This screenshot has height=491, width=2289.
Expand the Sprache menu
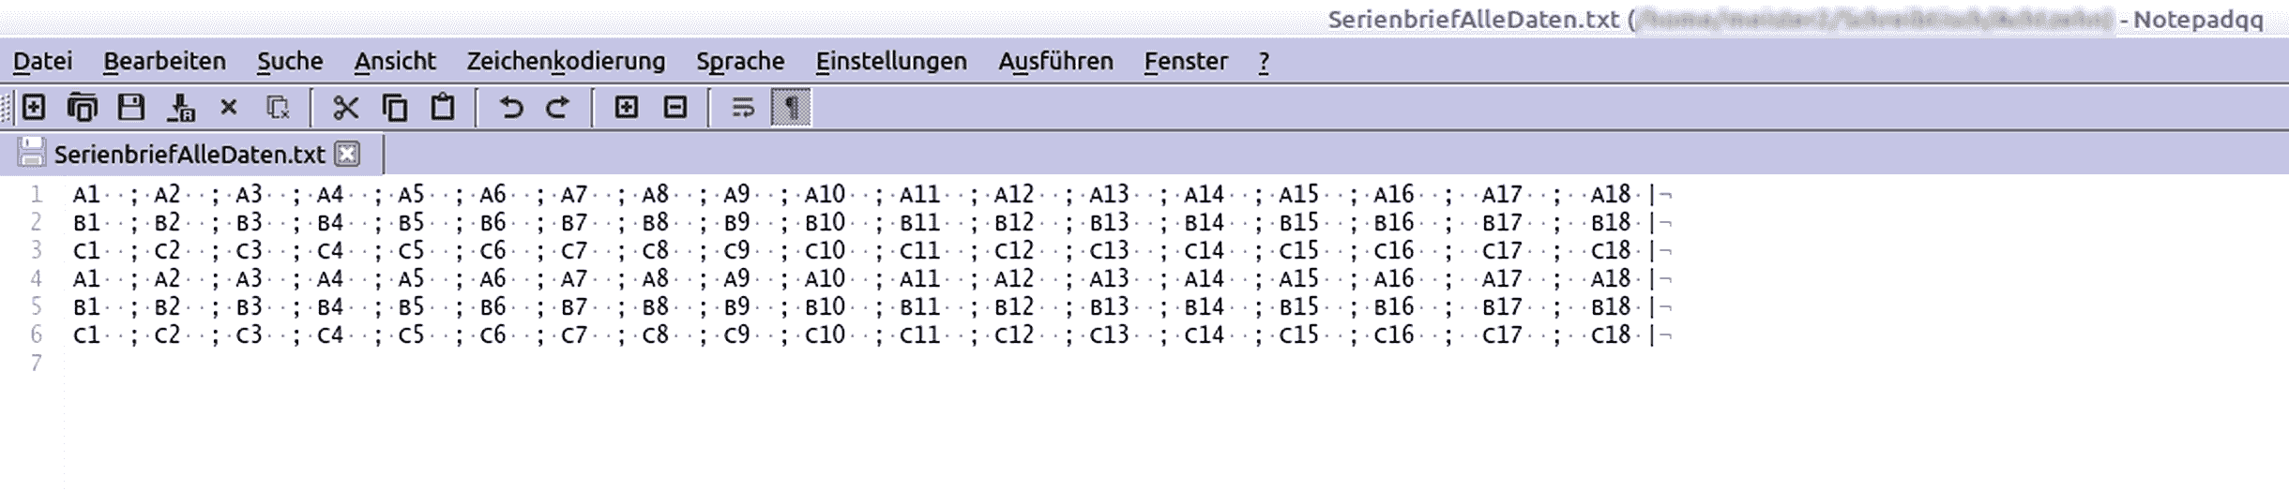click(740, 61)
